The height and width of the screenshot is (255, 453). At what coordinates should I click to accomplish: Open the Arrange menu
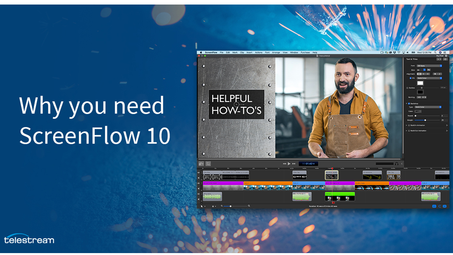click(x=276, y=53)
